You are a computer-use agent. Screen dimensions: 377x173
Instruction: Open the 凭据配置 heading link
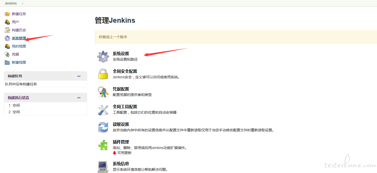pyautogui.click(x=121, y=89)
